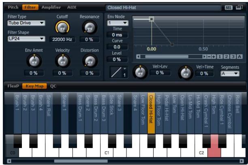
Task: Click the Env Amnt 0 % value field
Action: coord(34,73)
